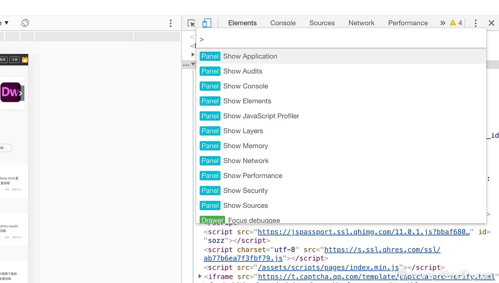Open DevTools customize menu dots
Image resolution: width=499 pixels, height=283 pixels.
[x=475, y=23]
